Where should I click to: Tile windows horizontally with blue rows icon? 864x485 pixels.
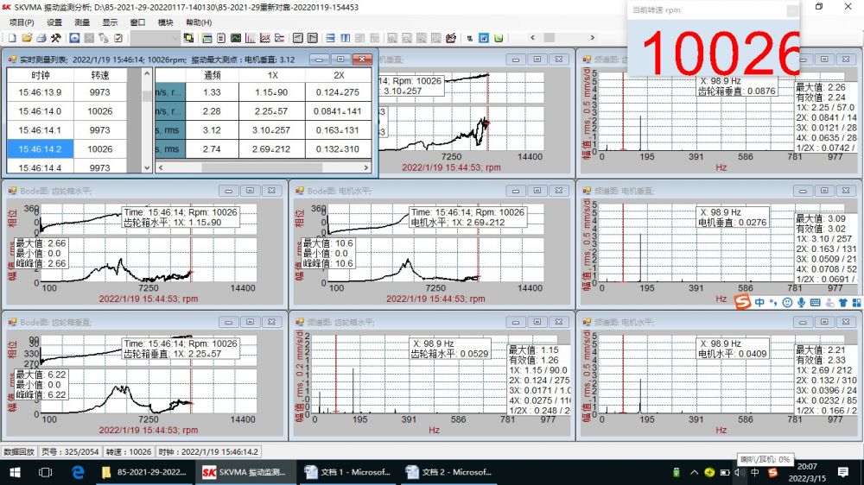[x=331, y=38]
